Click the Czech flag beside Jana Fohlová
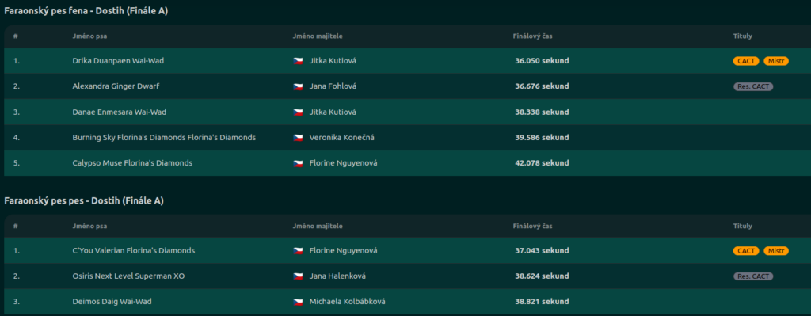Viewport: 811px width, 316px height. [x=298, y=86]
